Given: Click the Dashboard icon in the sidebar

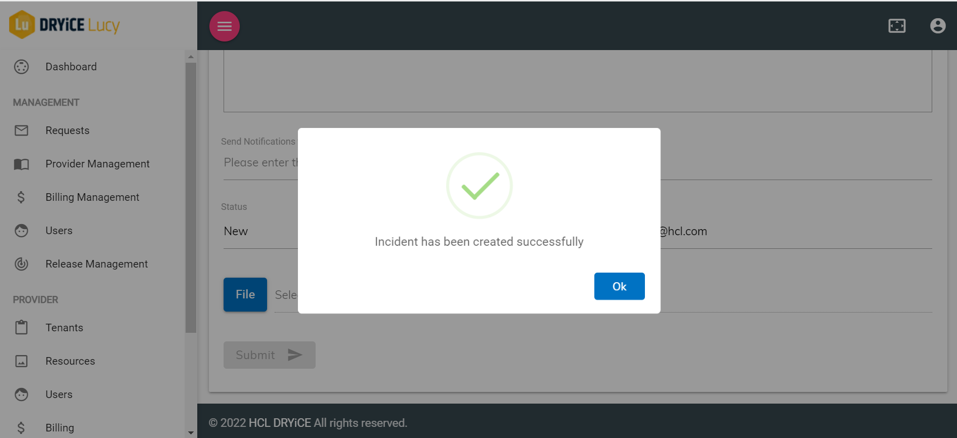Looking at the screenshot, I should (21, 66).
